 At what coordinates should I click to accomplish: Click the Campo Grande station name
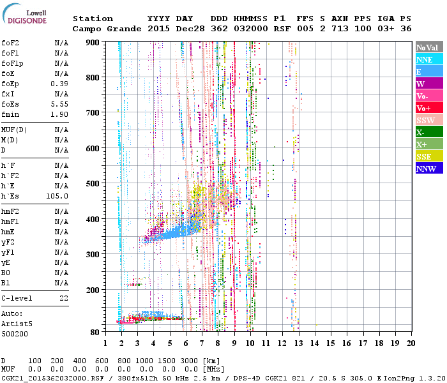coord(107,29)
